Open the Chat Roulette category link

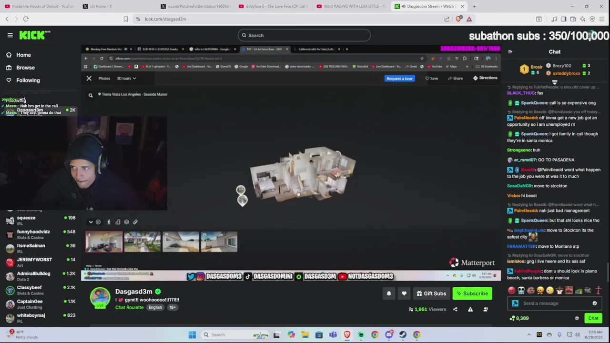tap(129, 307)
